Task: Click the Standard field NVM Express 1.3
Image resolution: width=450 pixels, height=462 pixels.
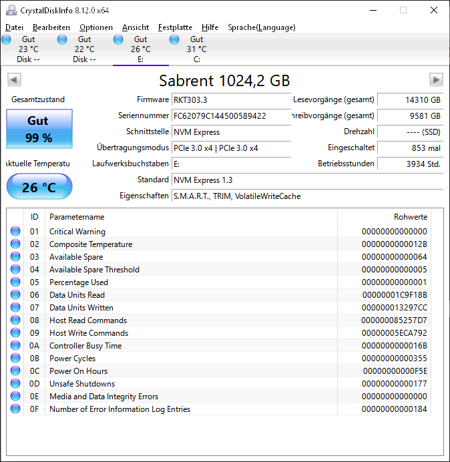Action: pos(307,180)
